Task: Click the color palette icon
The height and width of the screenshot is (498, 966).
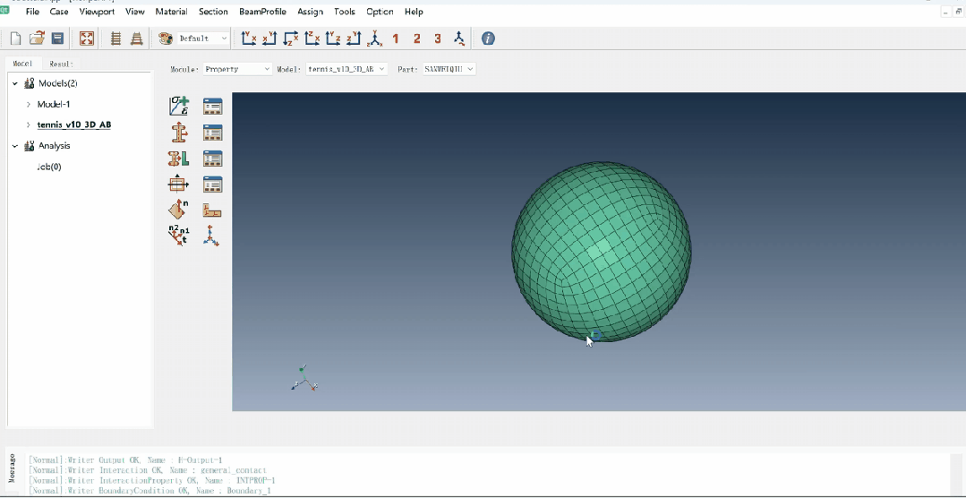Action: pos(166,39)
